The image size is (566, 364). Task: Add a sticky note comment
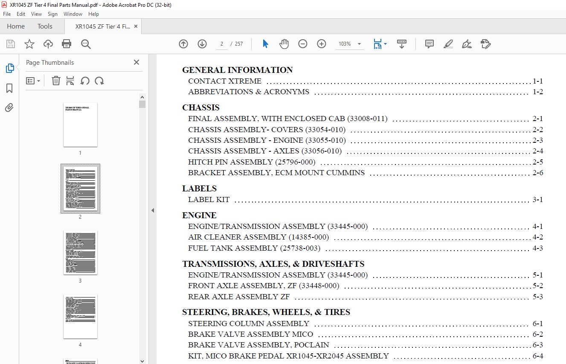(430, 44)
